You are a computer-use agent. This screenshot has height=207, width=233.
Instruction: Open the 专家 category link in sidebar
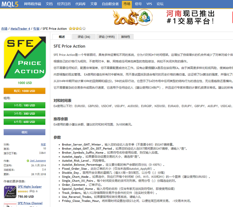coord(43,144)
